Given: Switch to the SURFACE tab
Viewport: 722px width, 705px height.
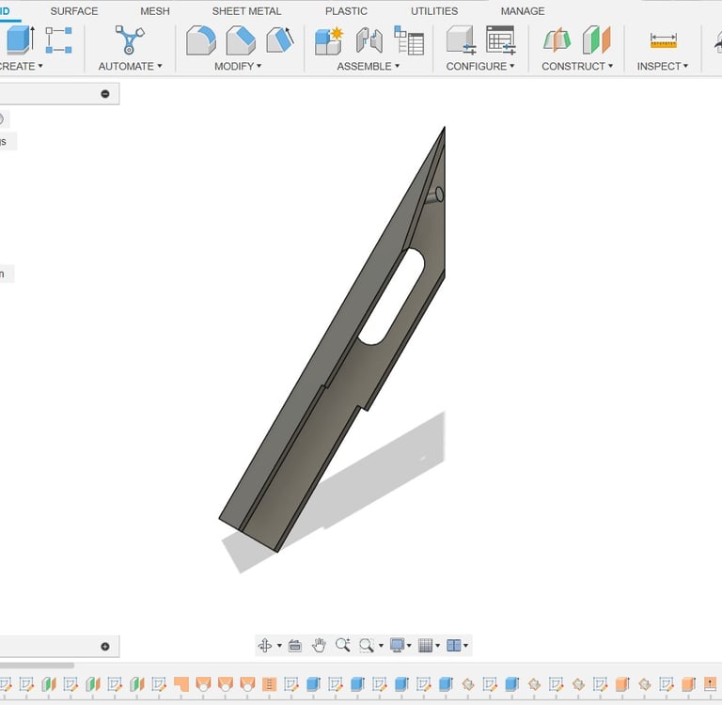Looking at the screenshot, I should point(74,11).
